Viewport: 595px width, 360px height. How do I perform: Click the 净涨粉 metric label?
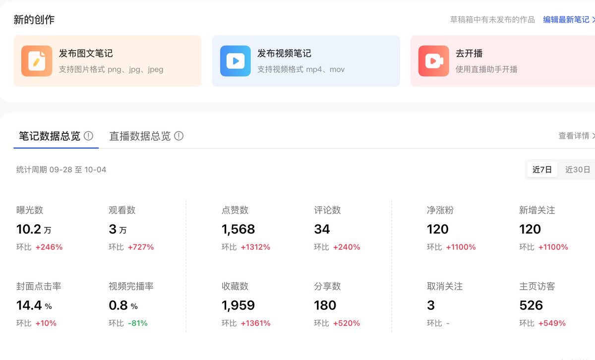coord(440,210)
